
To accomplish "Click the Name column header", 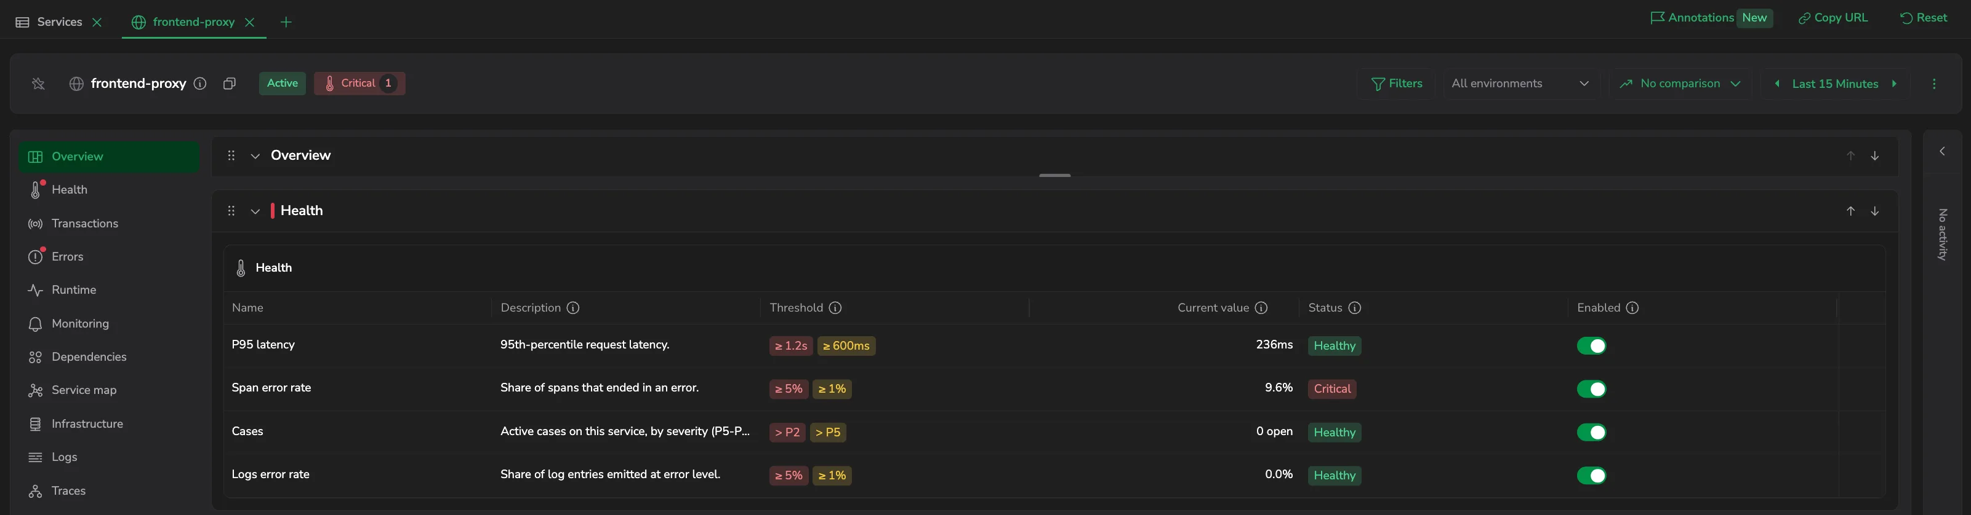I will pyautogui.click(x=248, y=308).
